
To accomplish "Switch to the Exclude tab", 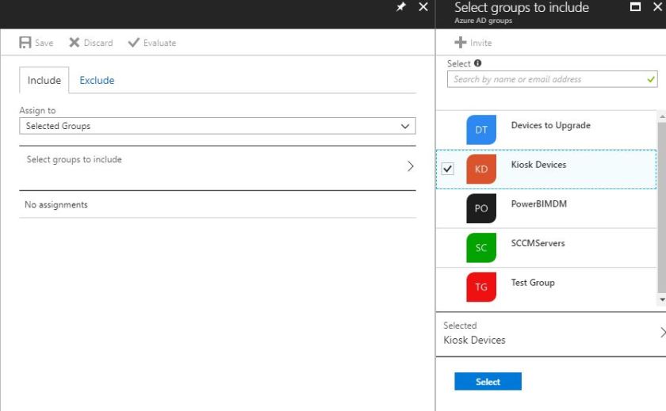I will click(x=97, y=80).
